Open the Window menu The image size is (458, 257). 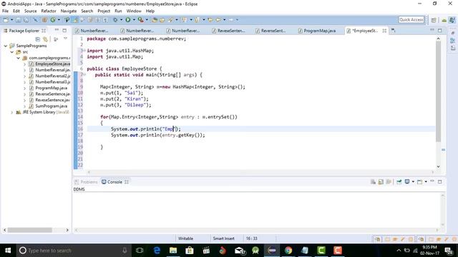(134, 11)
